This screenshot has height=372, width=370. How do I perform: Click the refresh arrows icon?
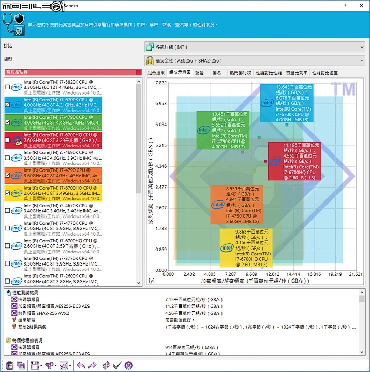click(106, 365)
